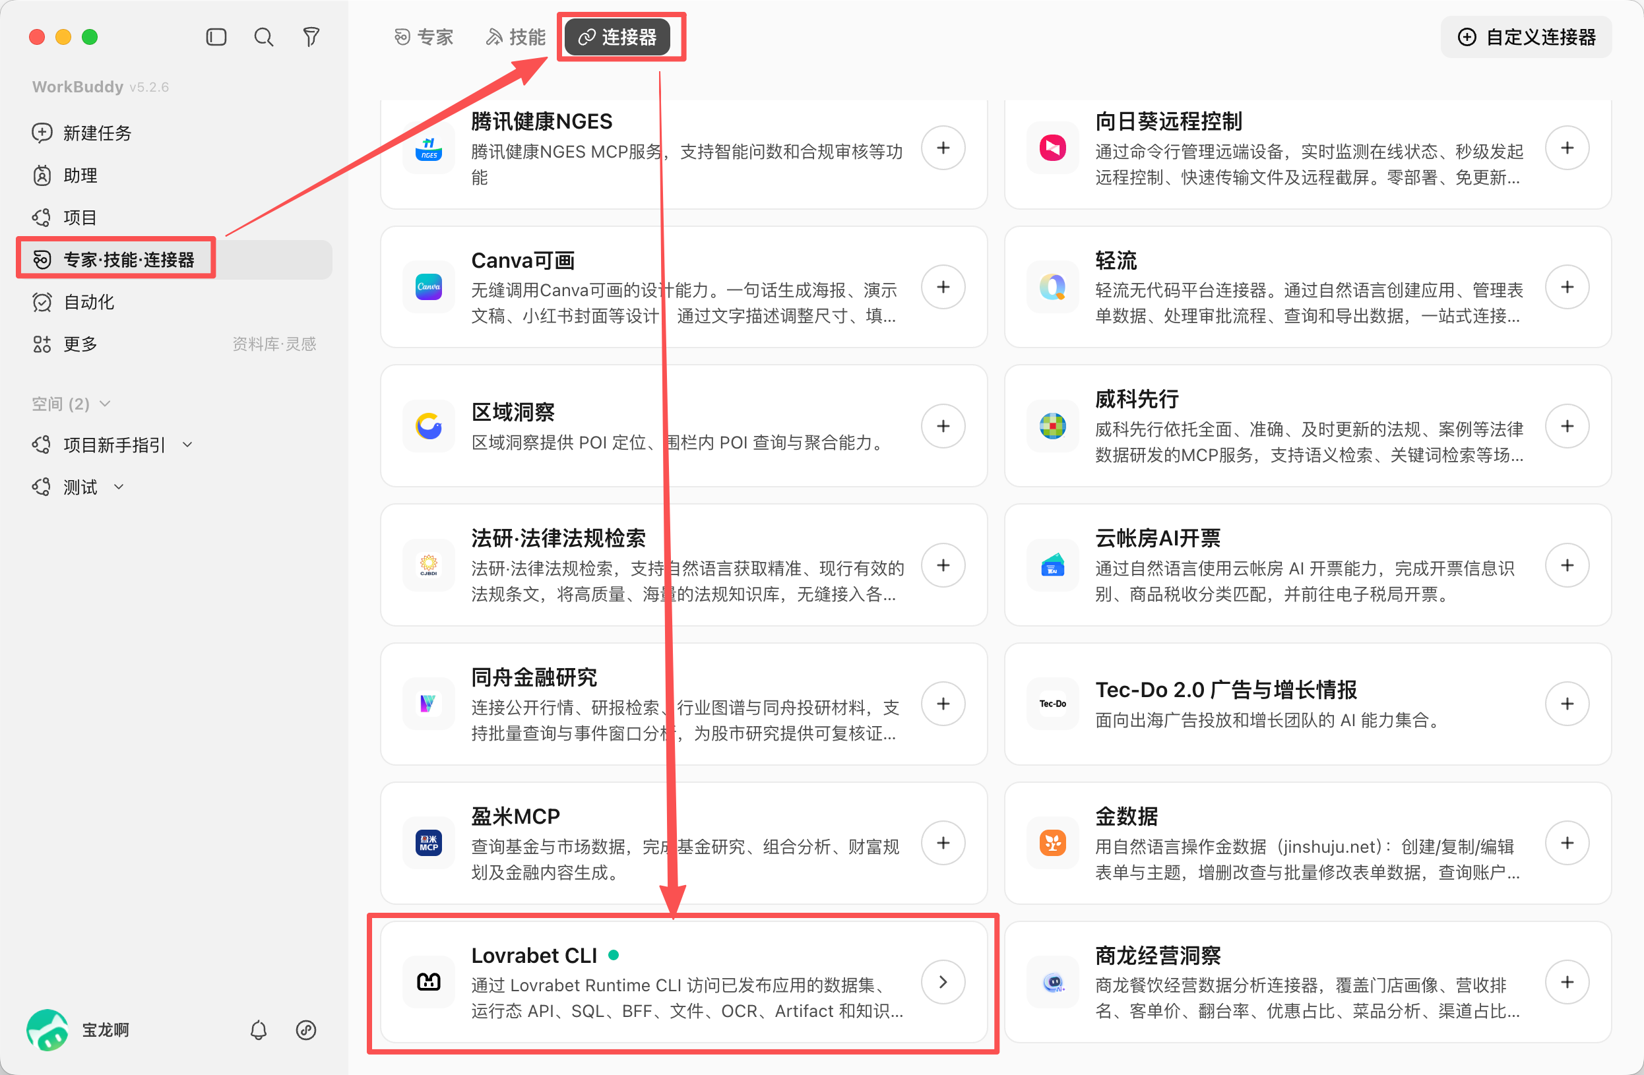1644x1075 pixels.
Task: Add the 云帐房AI开票 connector
Action: tap(1567, 565)
